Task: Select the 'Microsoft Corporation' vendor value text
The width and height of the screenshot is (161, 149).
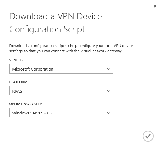Action: point(33,69)
